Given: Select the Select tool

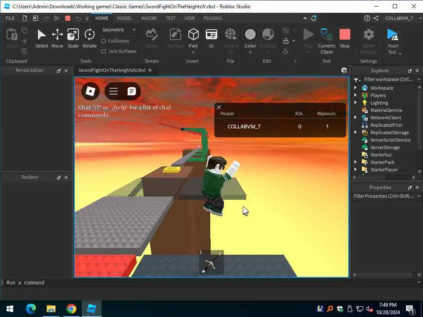Looking at the screenshot, I should point(42,39).
